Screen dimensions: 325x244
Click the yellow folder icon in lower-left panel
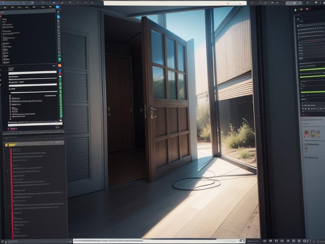click(6, 145)
